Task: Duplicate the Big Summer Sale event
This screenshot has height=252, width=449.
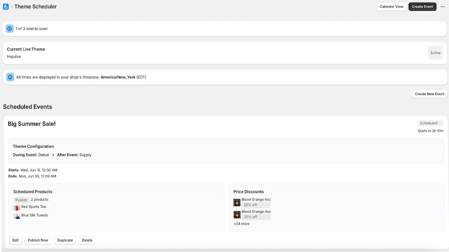Action: 65,240
